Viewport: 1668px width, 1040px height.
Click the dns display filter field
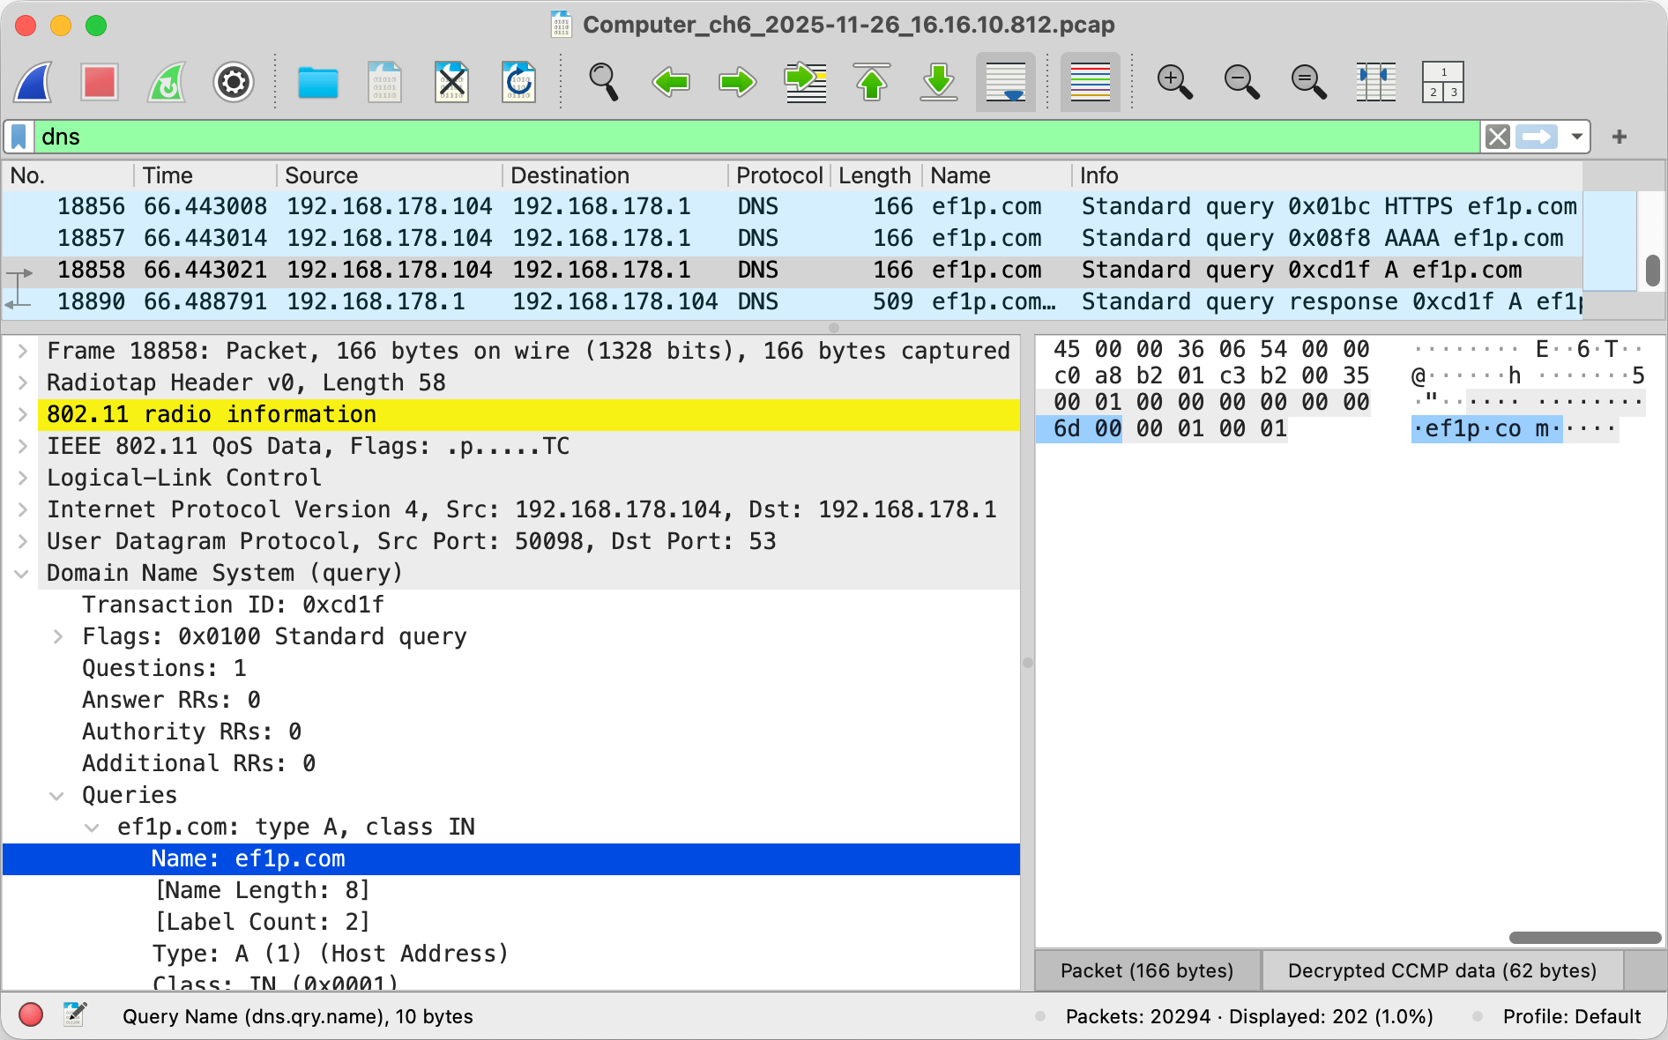tap(749, 137)
